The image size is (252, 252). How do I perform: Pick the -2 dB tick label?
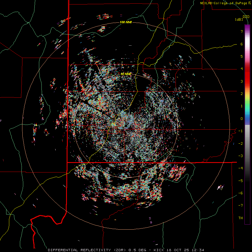point(241,144)
